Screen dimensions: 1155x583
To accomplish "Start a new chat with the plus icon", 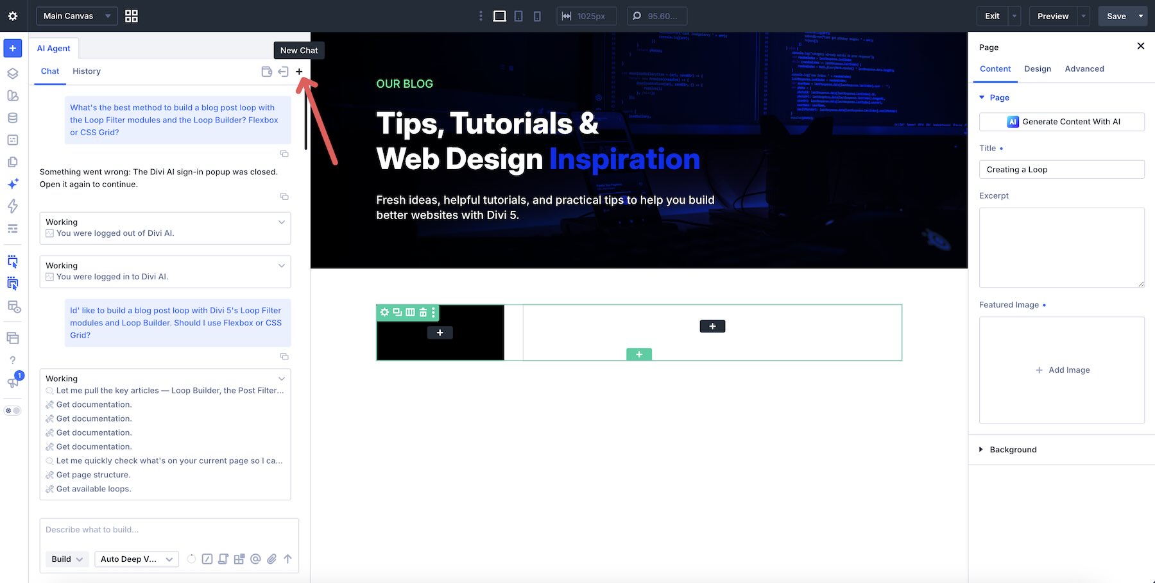I will pos(299,71).
